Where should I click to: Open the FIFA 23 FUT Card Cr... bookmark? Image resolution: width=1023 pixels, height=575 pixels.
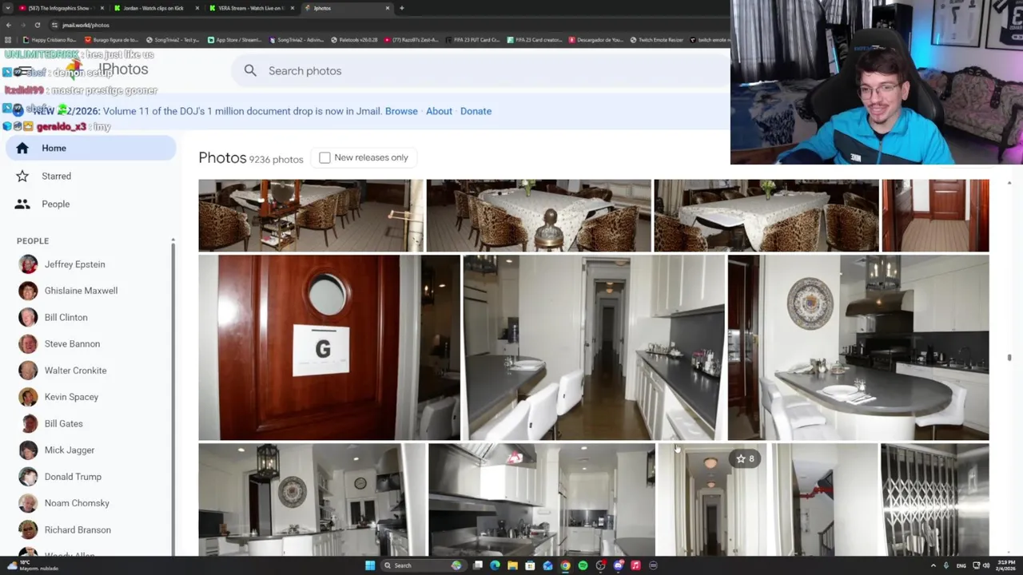[472, 40]
